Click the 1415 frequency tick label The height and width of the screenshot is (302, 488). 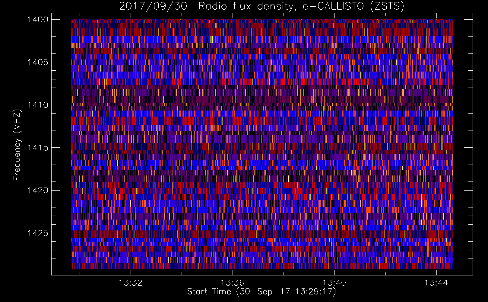(x=38, y=148)
